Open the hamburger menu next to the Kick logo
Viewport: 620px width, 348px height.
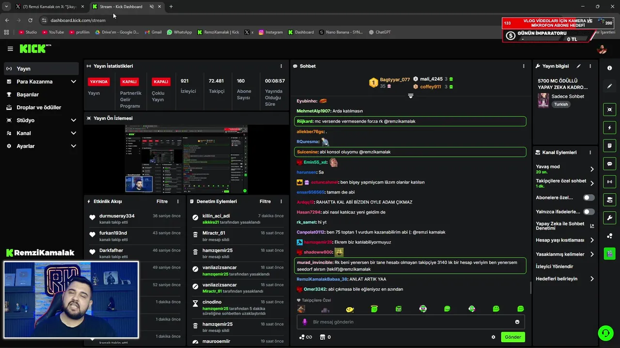10,49
